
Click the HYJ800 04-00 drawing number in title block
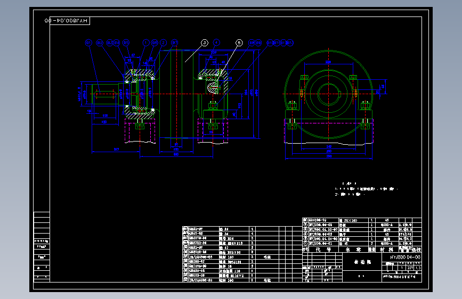pos(405,257)
